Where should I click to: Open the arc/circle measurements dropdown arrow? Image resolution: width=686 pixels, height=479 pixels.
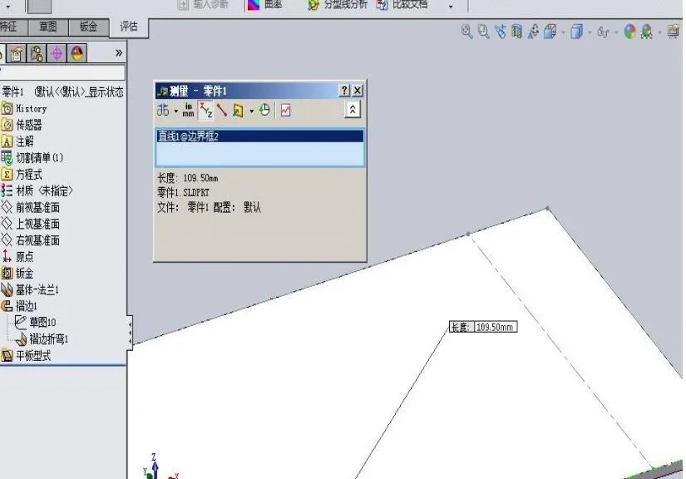pos(176,111)
